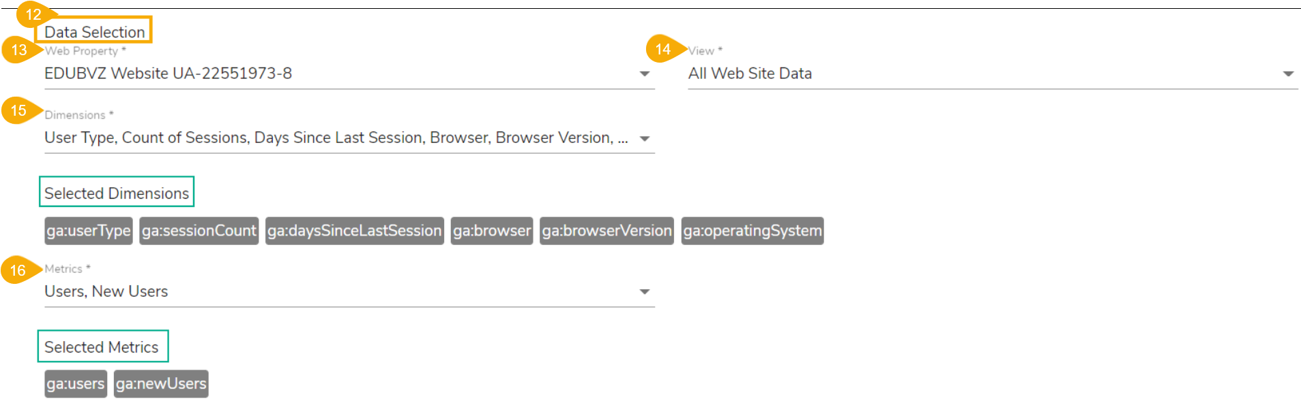Select the ga:sessionCount dimension chip
1301x403 pixels.
tap(199, 231)
